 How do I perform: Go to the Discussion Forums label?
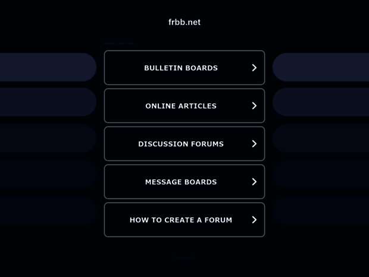181,144
